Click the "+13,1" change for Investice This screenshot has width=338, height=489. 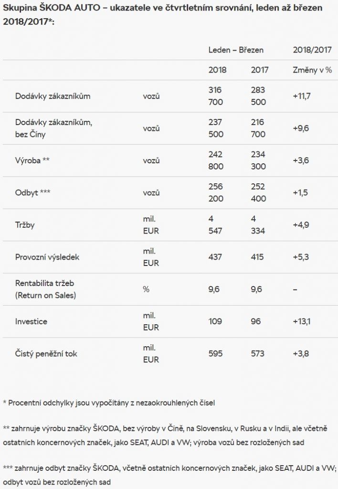click(x=302, y=321)
